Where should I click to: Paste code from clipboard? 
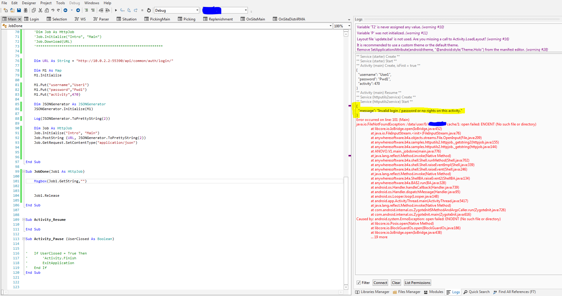(x=47, y=10)
